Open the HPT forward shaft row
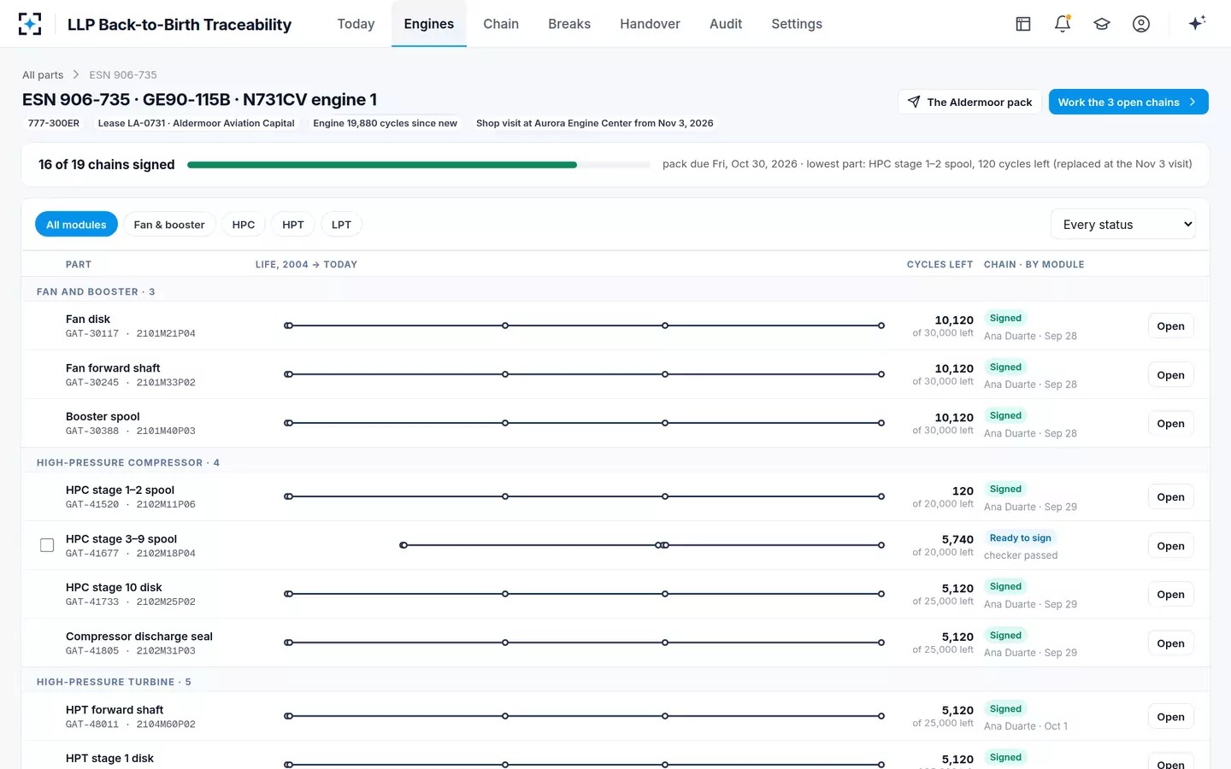1231x769 pixels. click(1170, 716)
